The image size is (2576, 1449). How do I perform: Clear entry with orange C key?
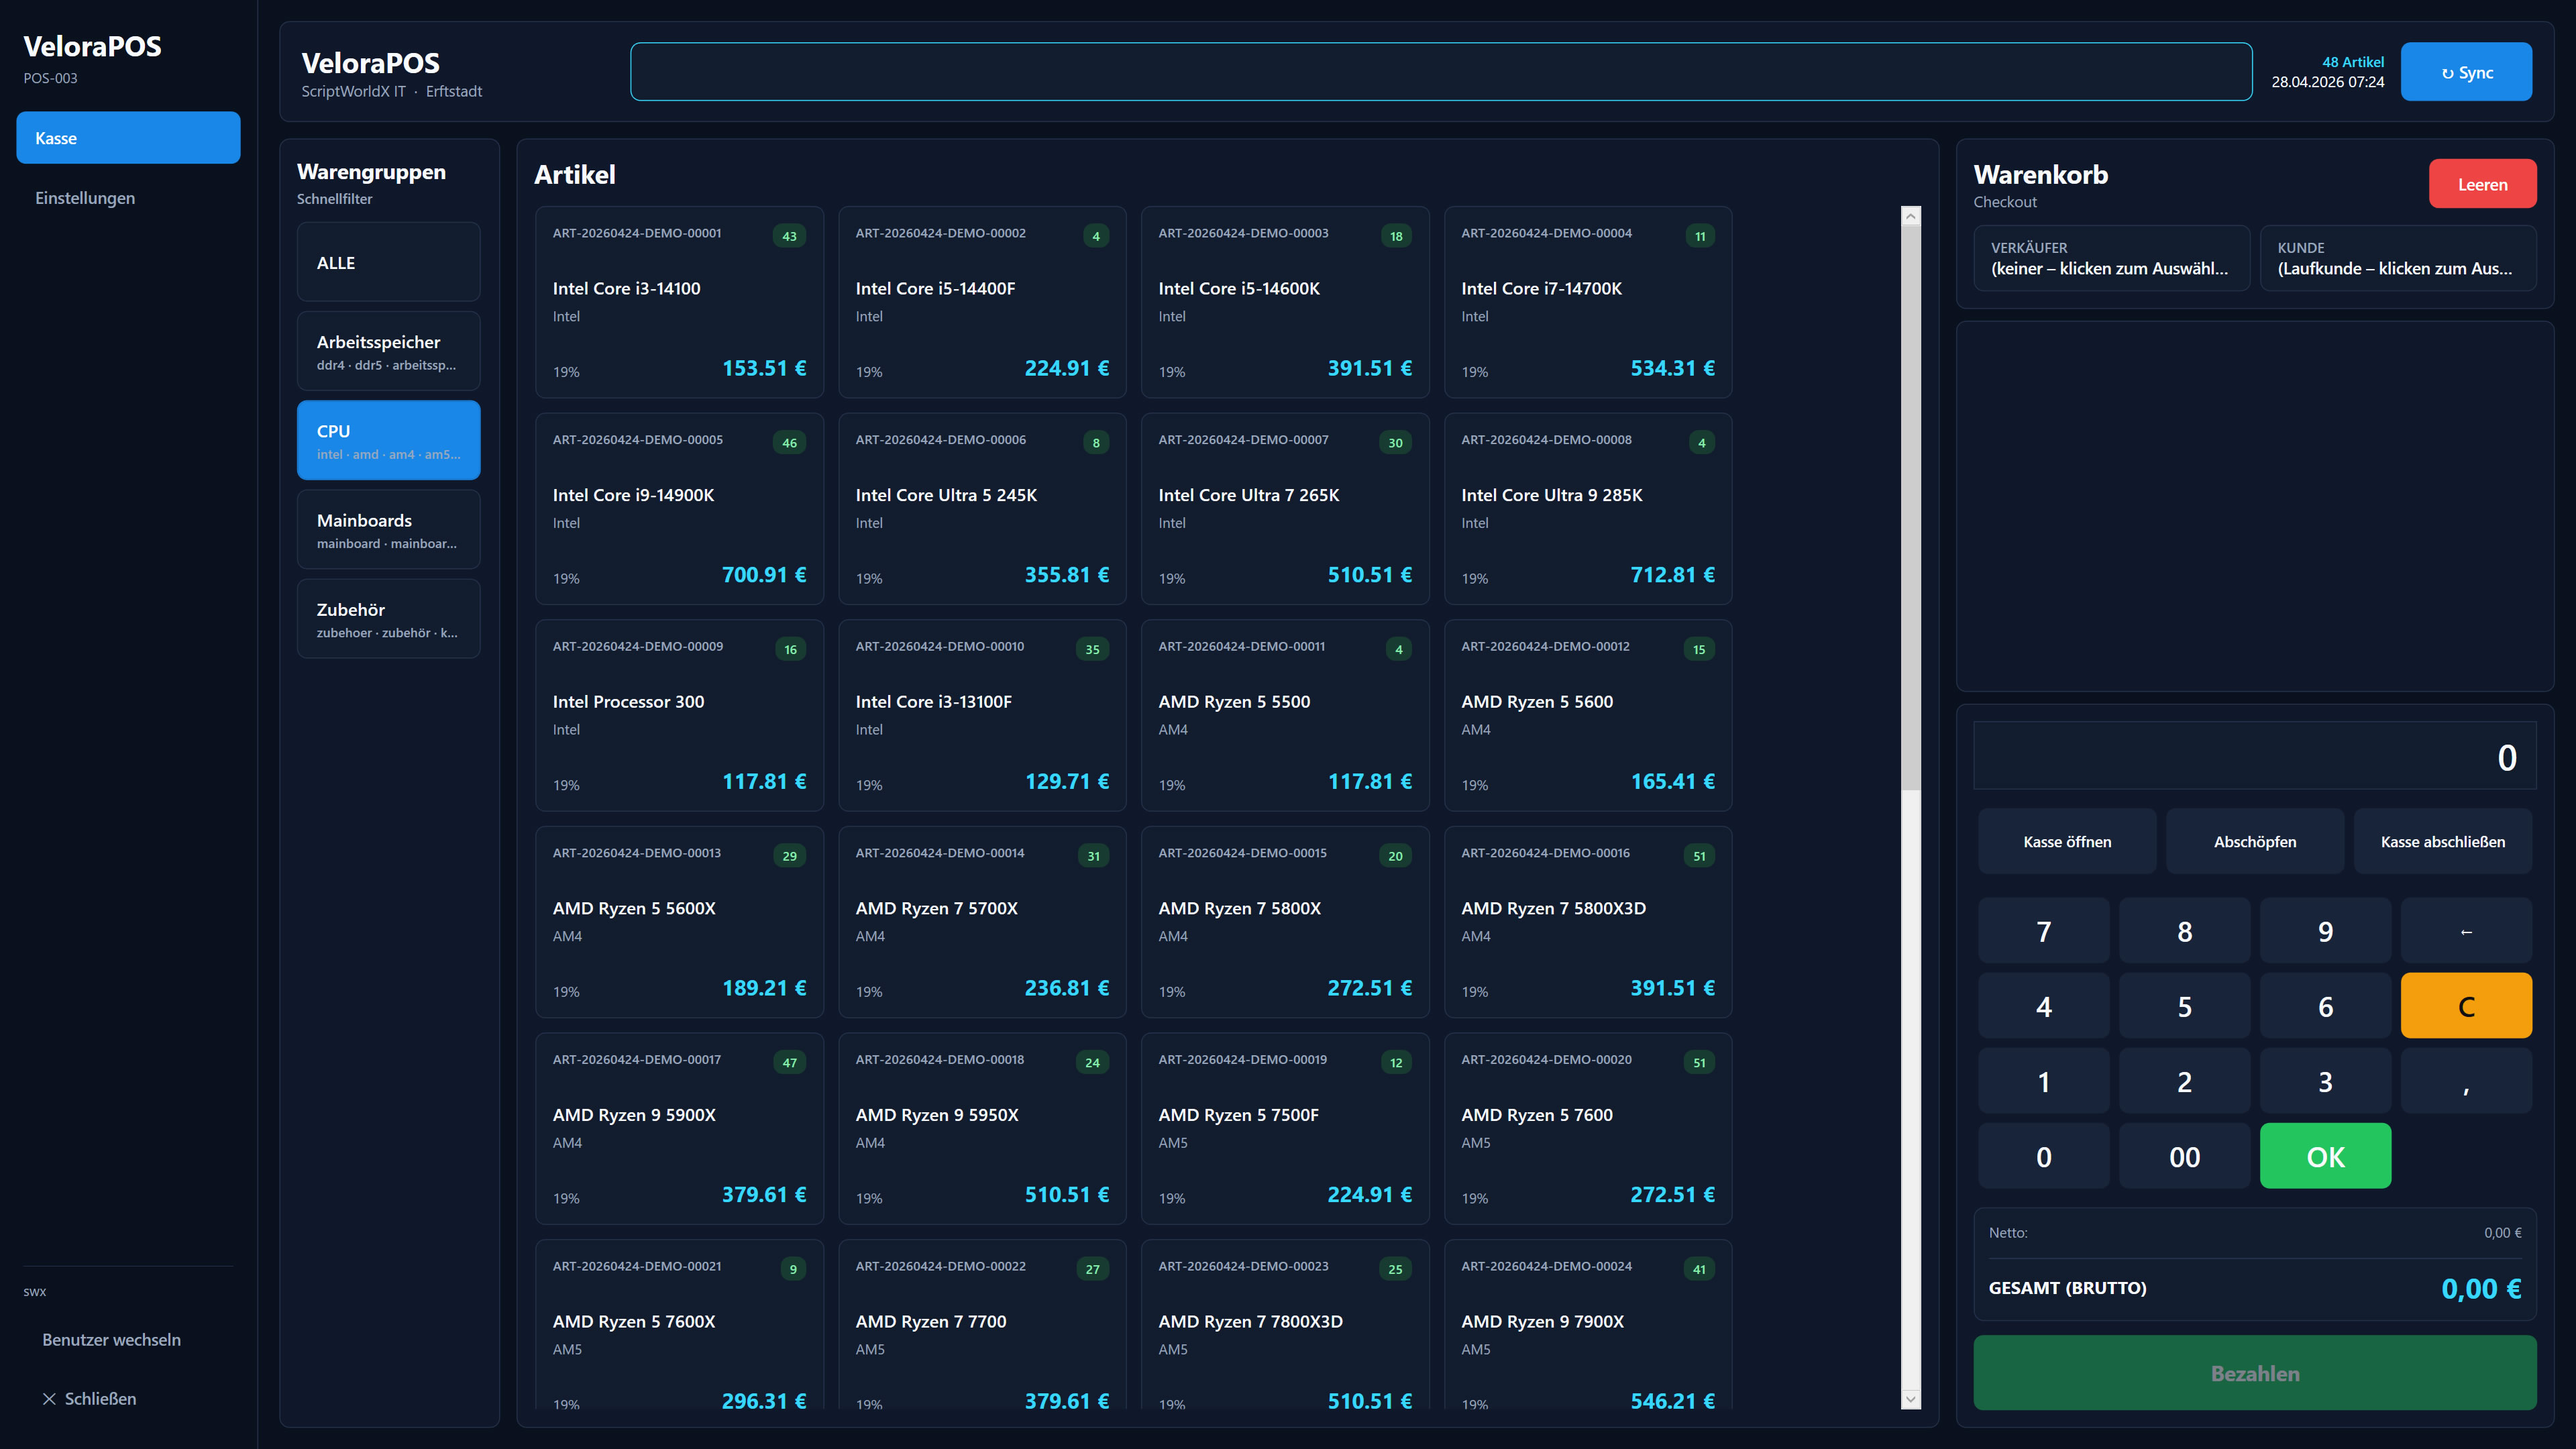point(2467,1006)
